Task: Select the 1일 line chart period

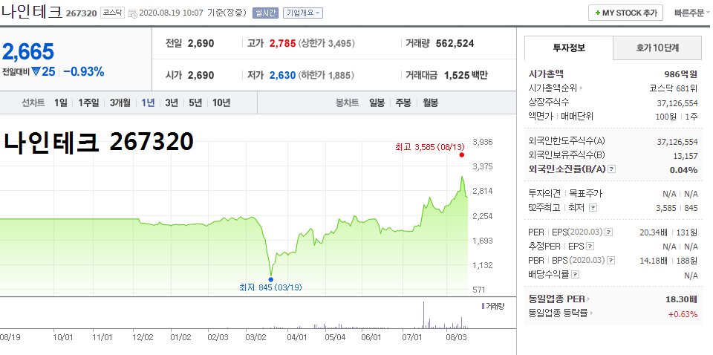Action: pos(60,102)
